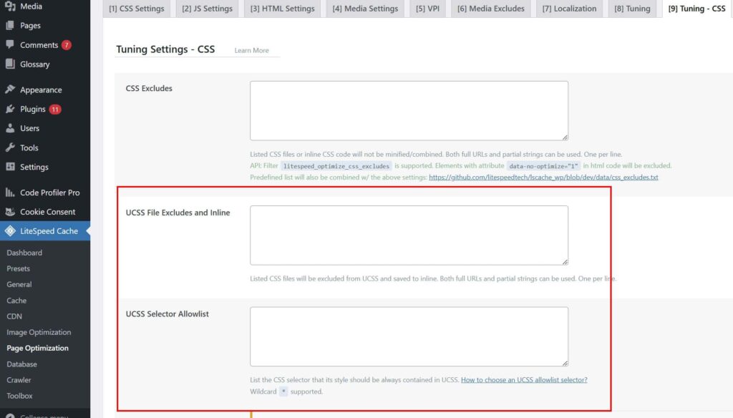Click the Users person icon

tap(10, 129)
